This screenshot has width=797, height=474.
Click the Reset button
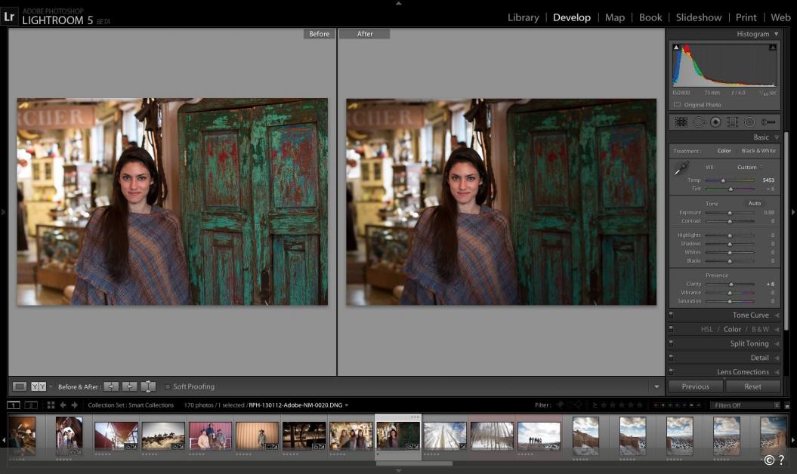point(753,386)
